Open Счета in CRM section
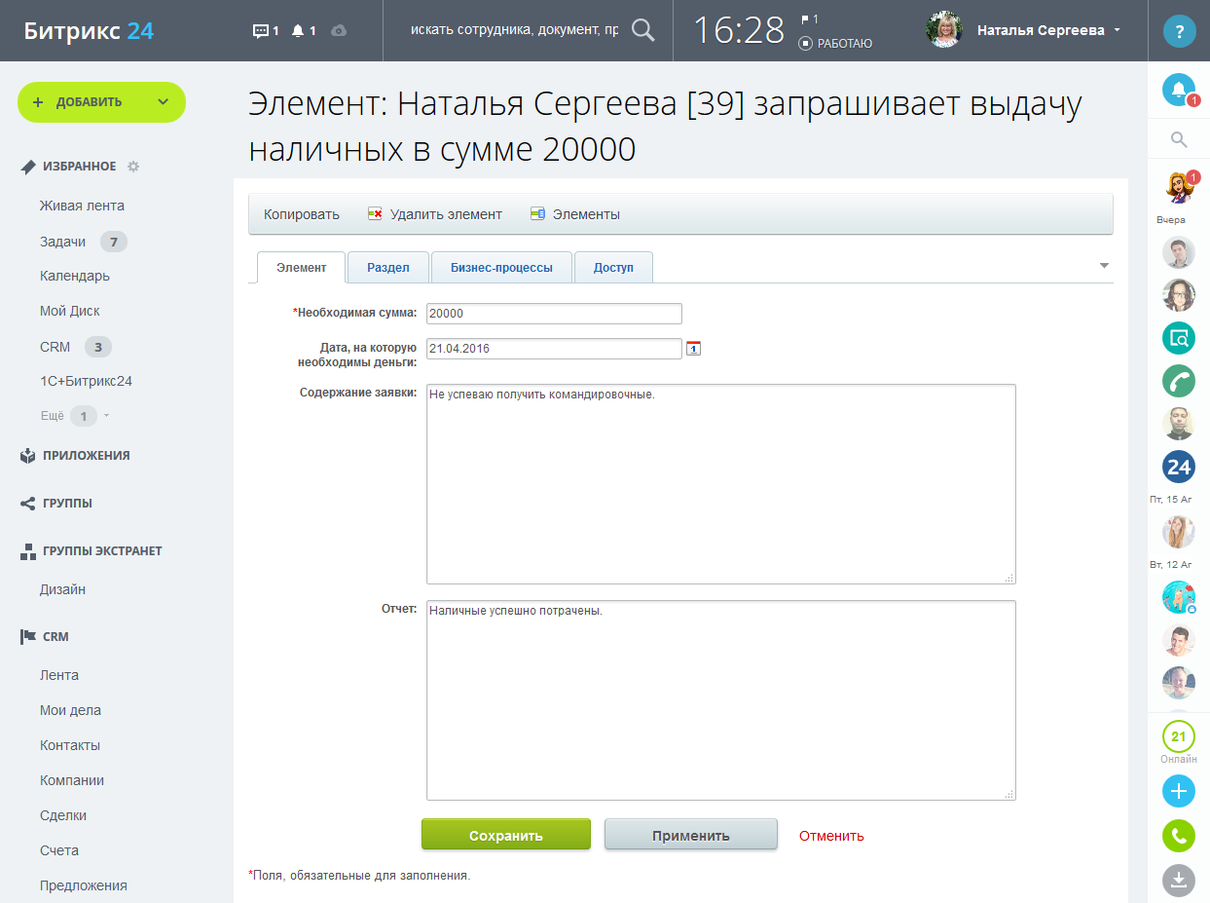The height and width of the screenshot is (903, 1210). 59,850
